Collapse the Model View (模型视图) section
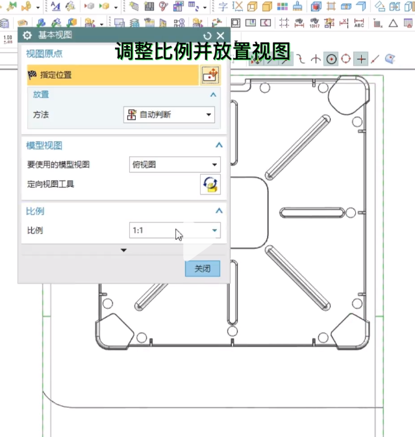The height and width of the screenshot is (437, 415). (219, 145)
